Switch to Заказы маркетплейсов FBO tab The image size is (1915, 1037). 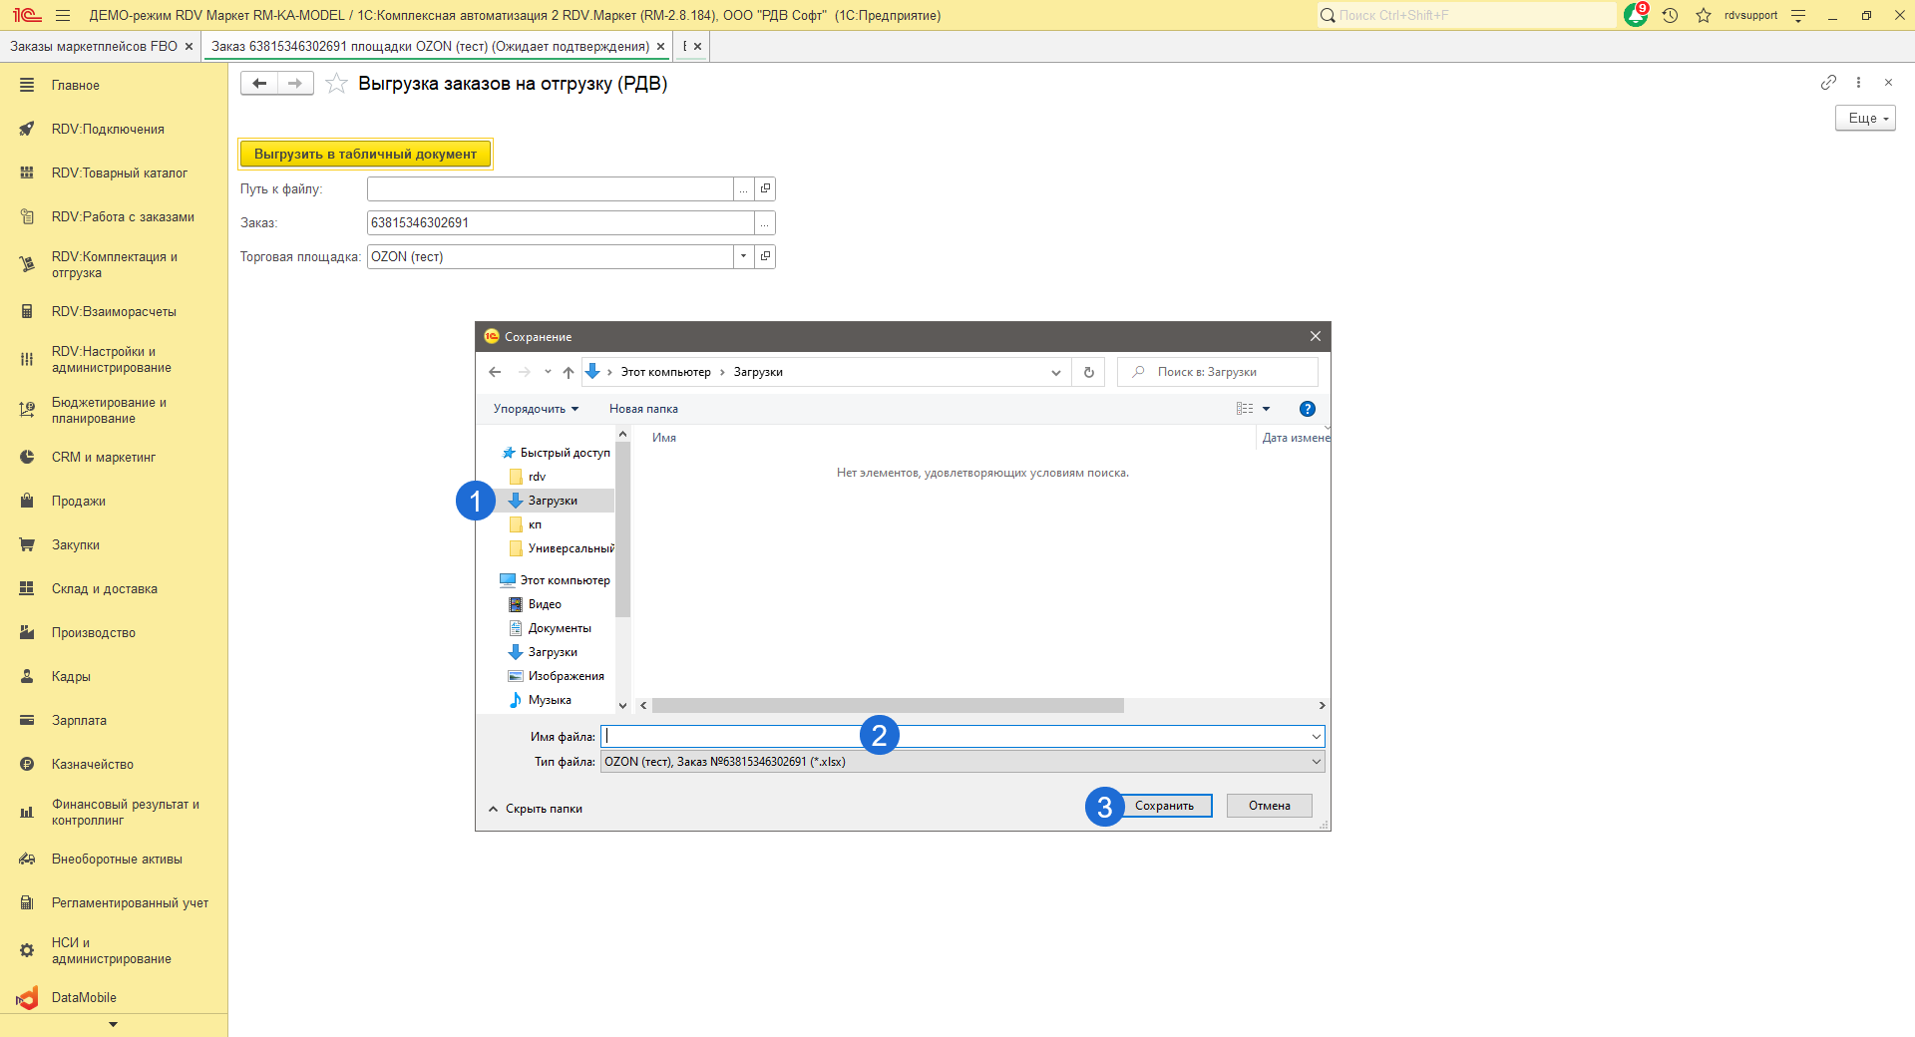click(94, 47)
